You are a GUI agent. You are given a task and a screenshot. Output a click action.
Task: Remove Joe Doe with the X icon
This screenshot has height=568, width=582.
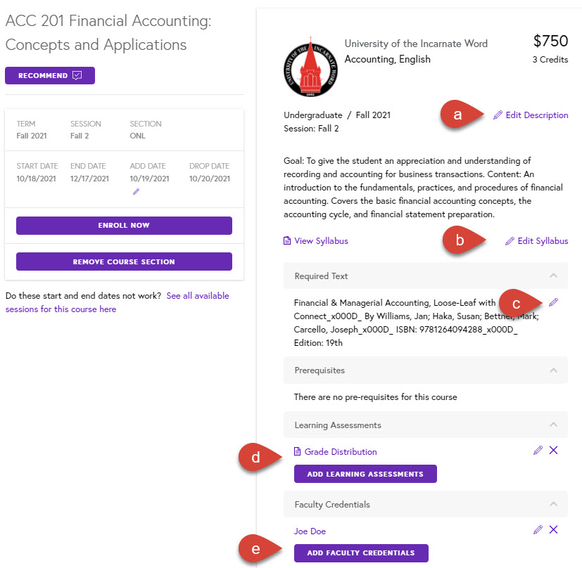point(553,529)
